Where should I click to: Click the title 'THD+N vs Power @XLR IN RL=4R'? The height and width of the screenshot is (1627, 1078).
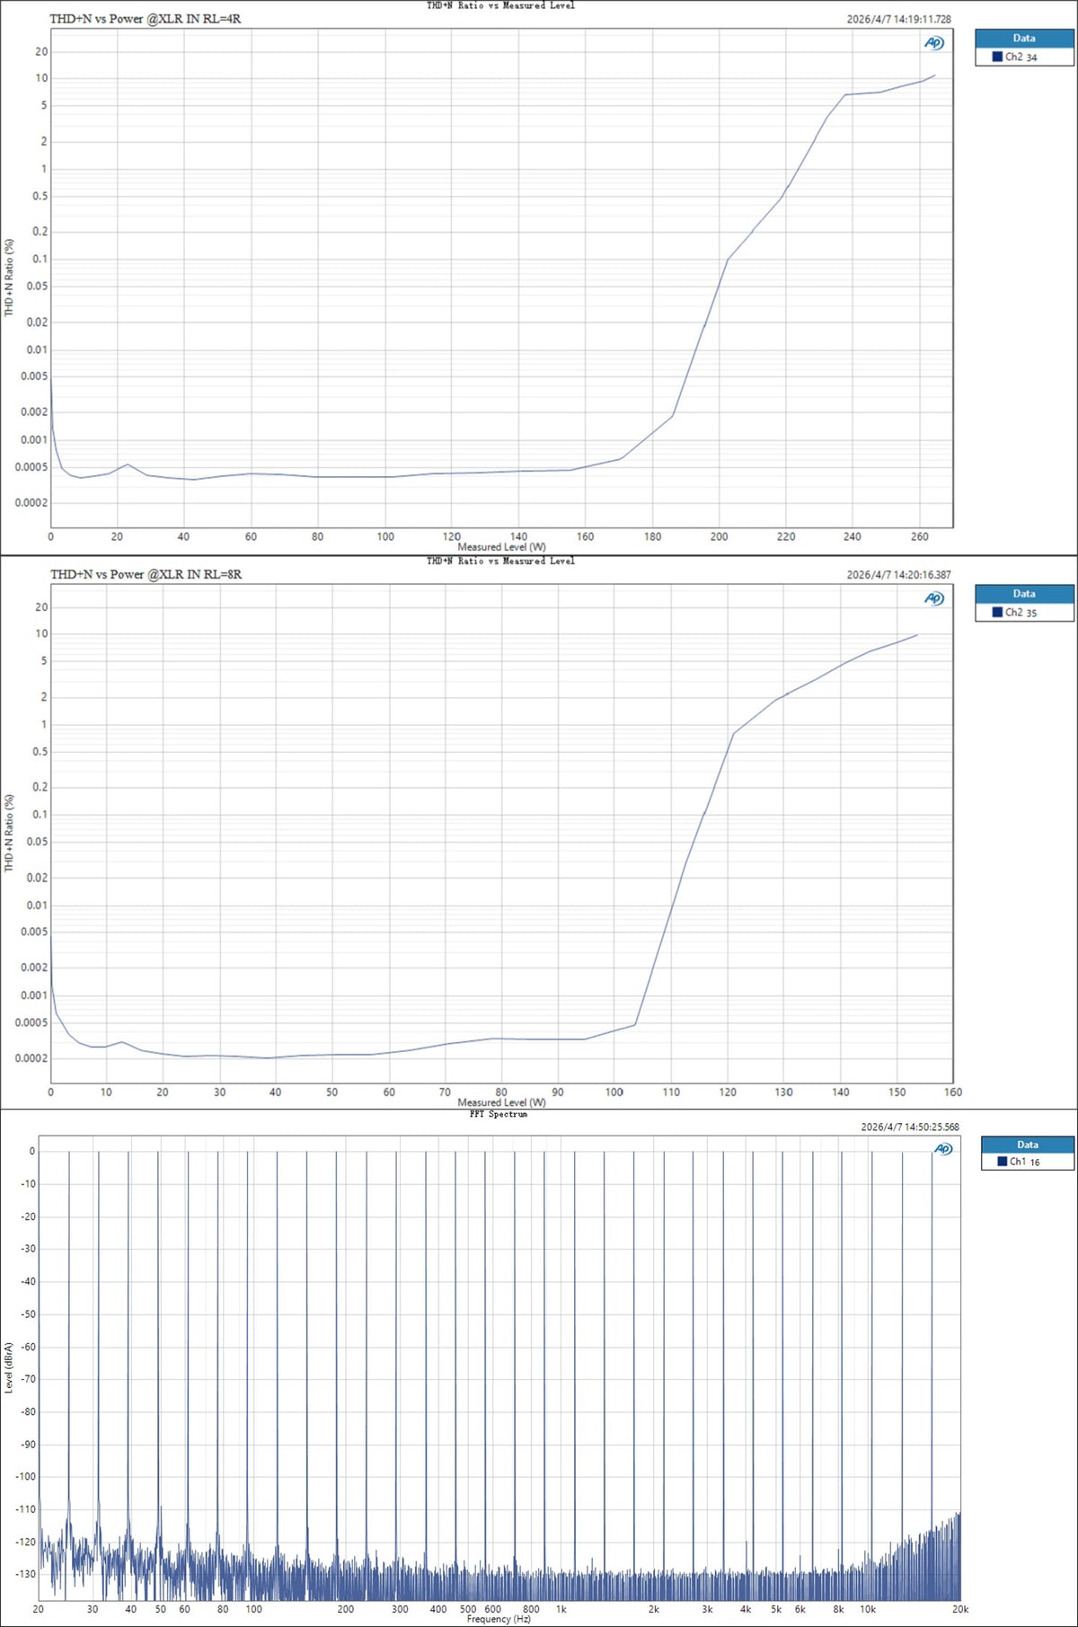point(146,19)
